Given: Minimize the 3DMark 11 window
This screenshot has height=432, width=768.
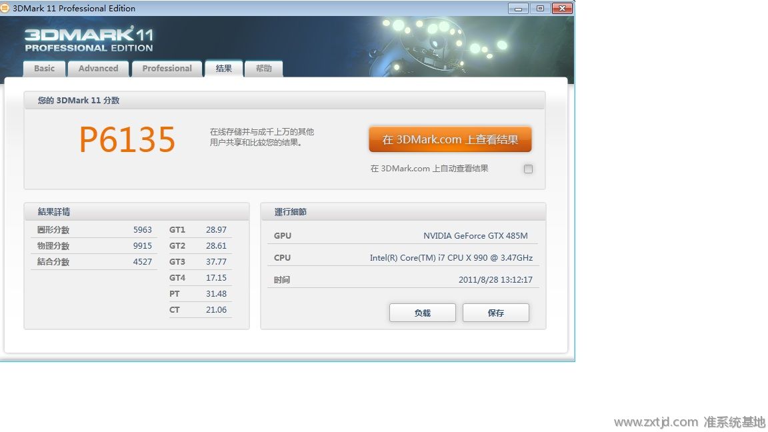Looking at the screenshot, I should coord(518,8).
